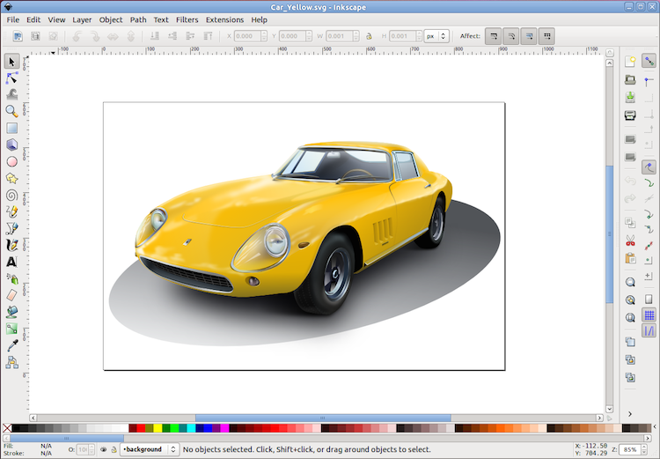Select the Node editing tool
Image resolution: width=660 pixels, height=459 pixels.
[x=11, y=78]
